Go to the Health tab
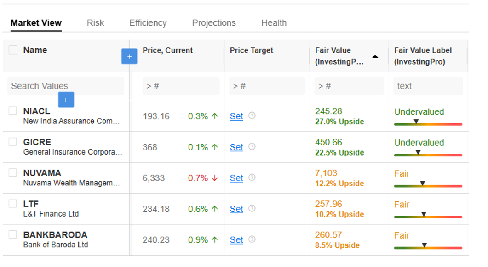Image resolution: width=488 pixels, height=267 pixels. (274, 23)
